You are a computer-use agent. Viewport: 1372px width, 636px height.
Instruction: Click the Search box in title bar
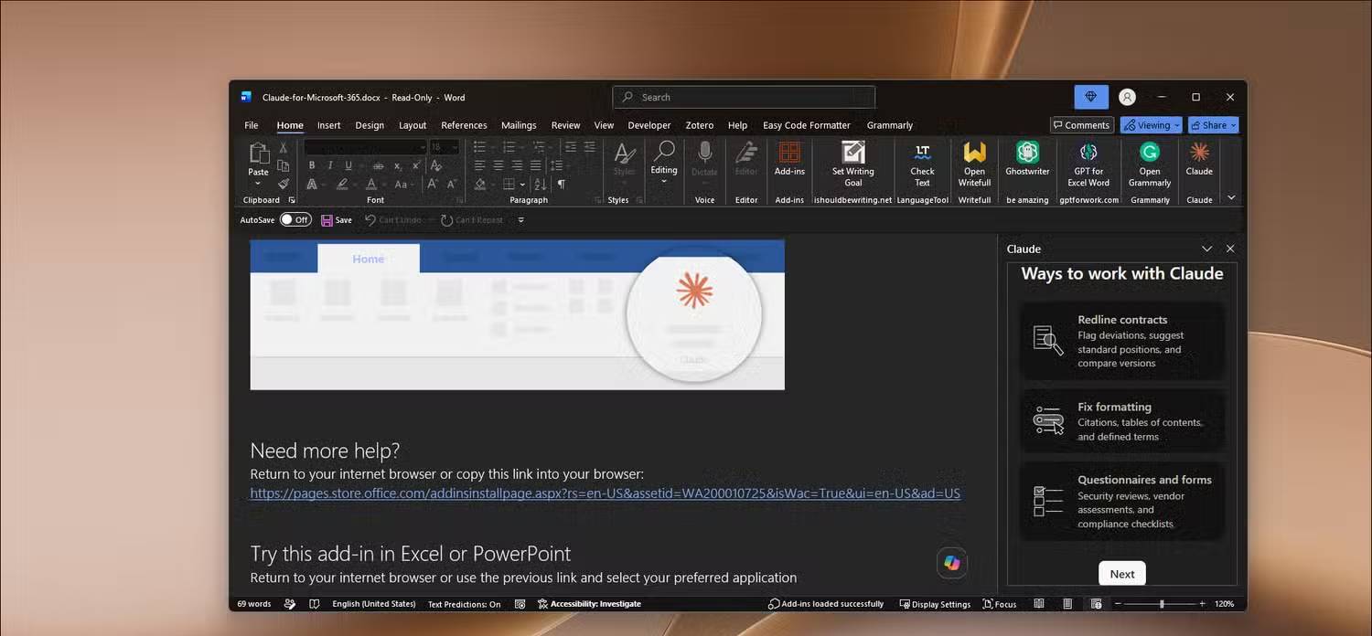(744, 97)
